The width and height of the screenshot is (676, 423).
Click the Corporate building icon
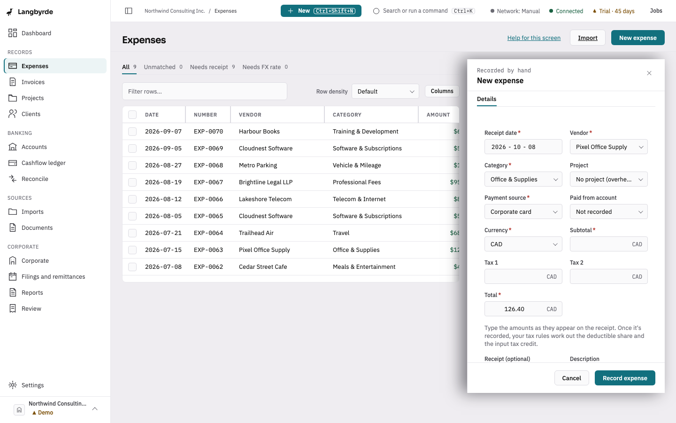pyautogui.click(x=13, y=260)
